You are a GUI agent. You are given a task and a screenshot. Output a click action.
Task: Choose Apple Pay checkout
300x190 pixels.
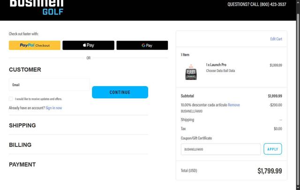[x=89, y=45]
